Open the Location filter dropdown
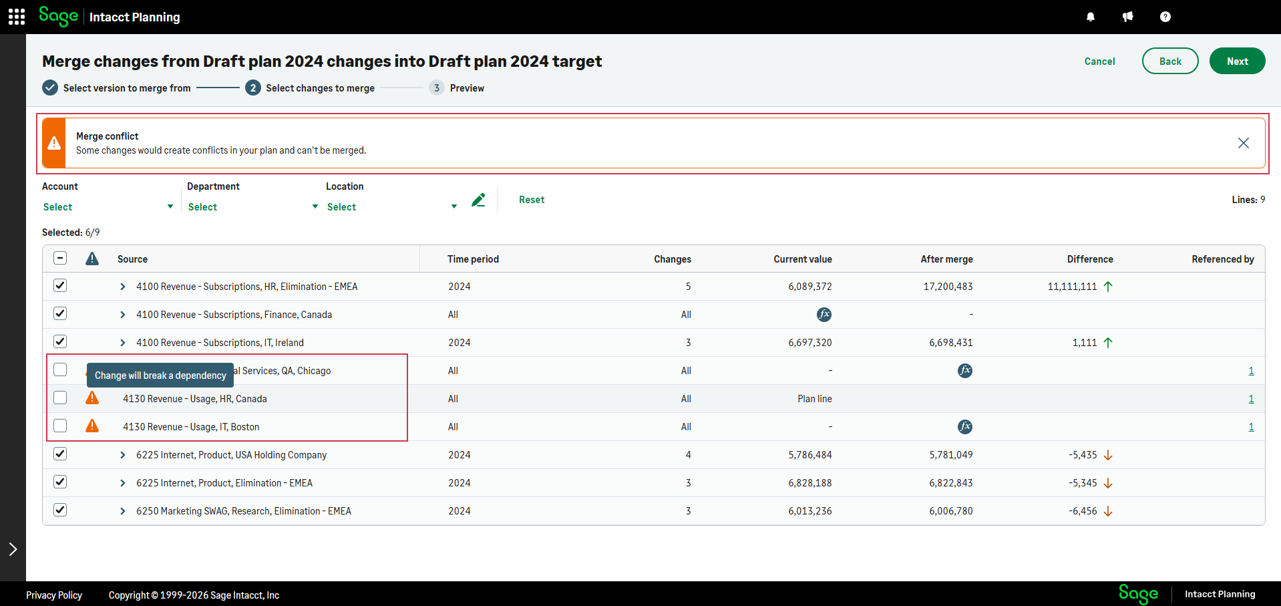 [392, 207]
